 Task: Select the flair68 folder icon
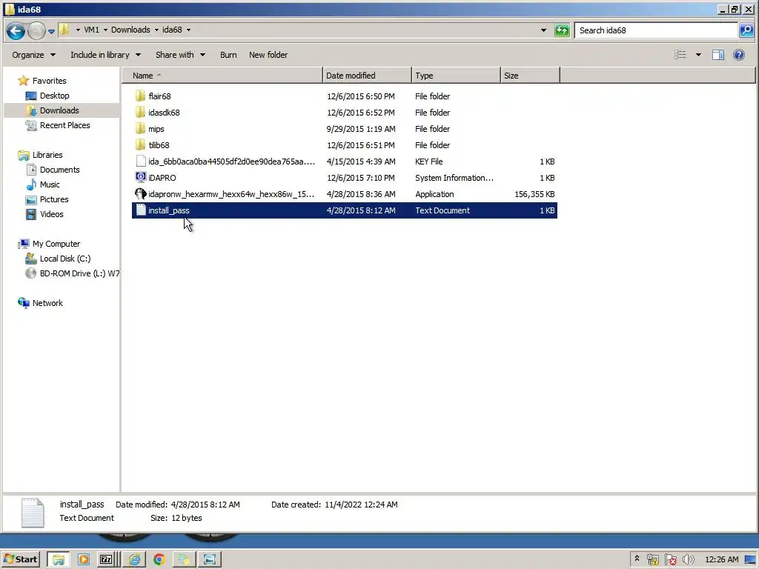tap(140, 96)
